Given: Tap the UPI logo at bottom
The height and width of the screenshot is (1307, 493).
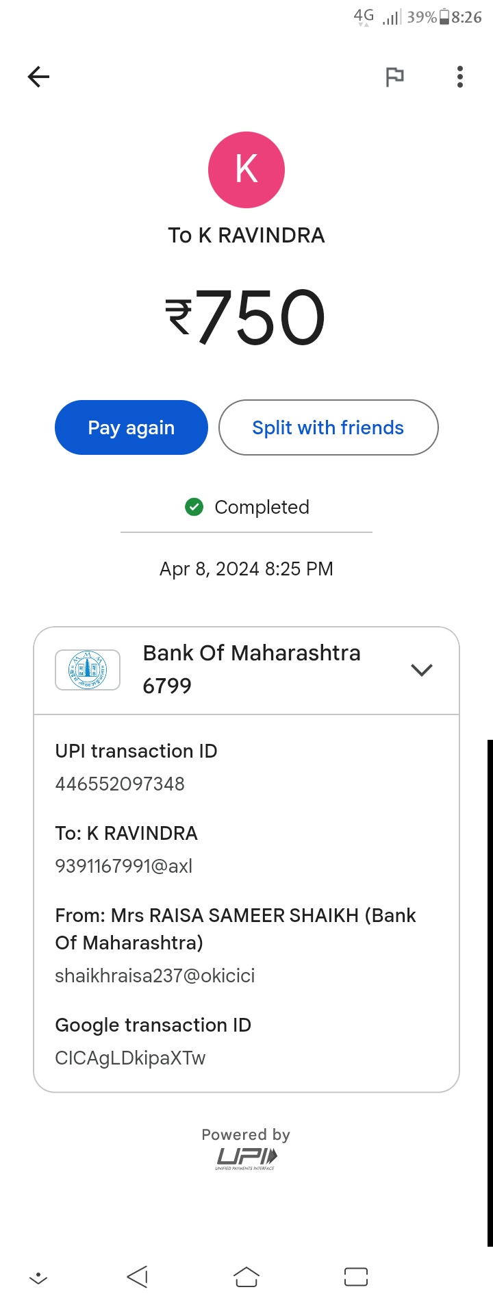Looking at the screenshot, I should coord(246,1158).
